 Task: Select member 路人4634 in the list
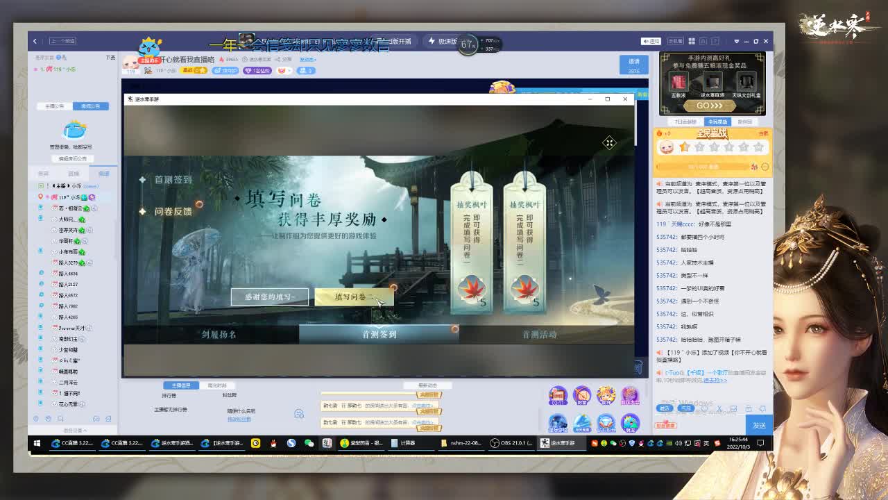[68, 274]
